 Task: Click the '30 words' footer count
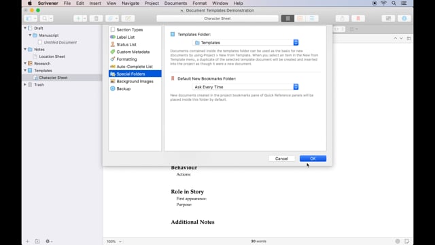pos(258,242)
